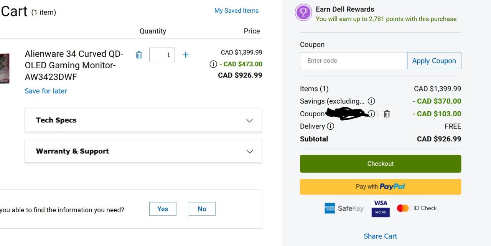Click the info icon beside applied coupon
Screen dimensions: 491x246
pyautogui.click(x=371, y=114)
